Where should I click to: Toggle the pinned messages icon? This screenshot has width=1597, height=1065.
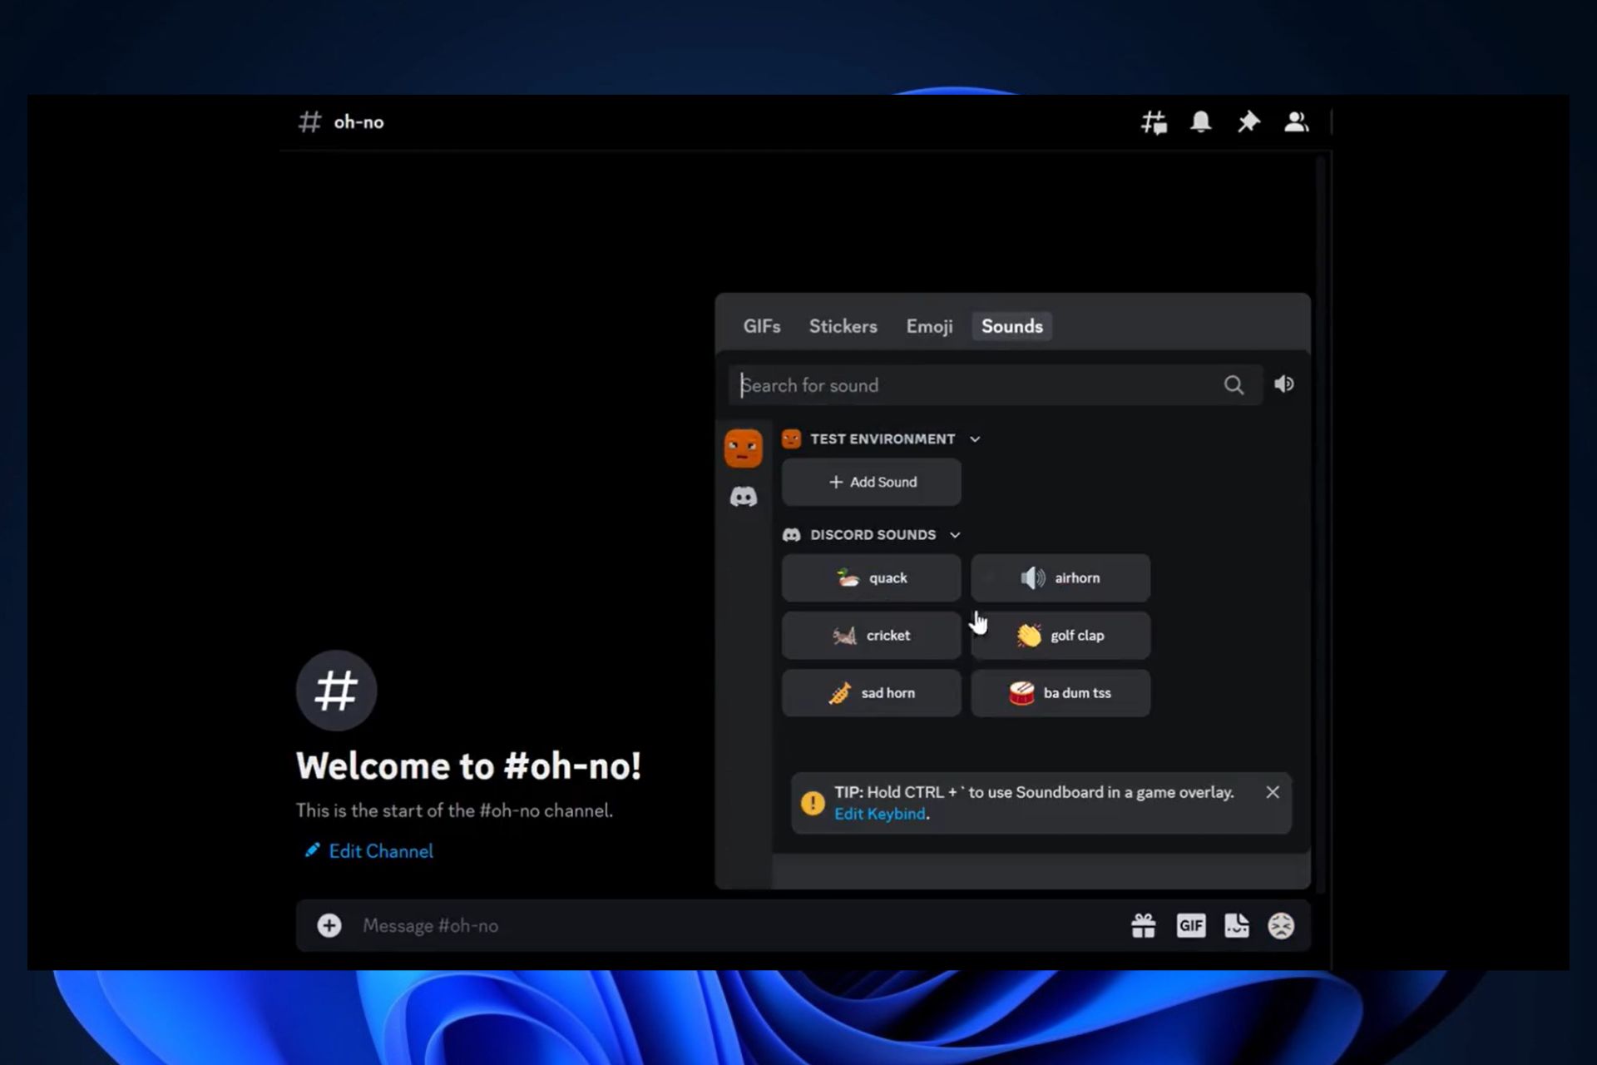1248,121
